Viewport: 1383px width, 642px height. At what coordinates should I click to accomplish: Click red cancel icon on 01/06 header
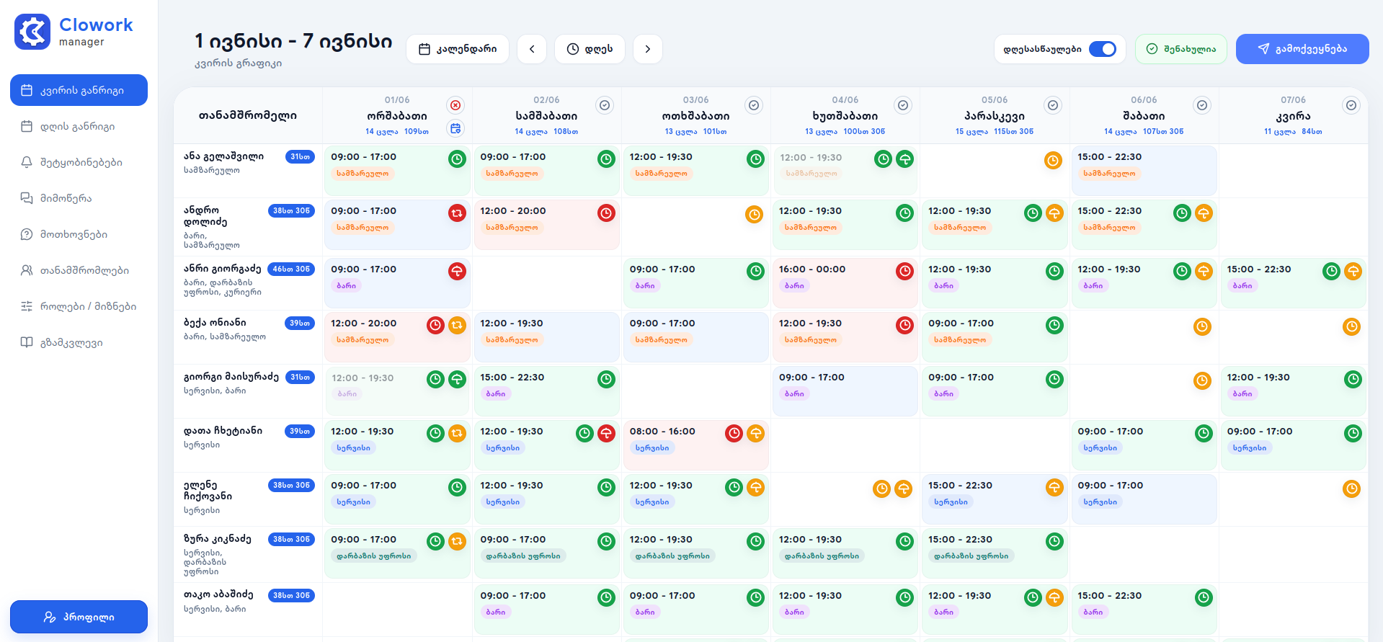click(x=455, y=105)
